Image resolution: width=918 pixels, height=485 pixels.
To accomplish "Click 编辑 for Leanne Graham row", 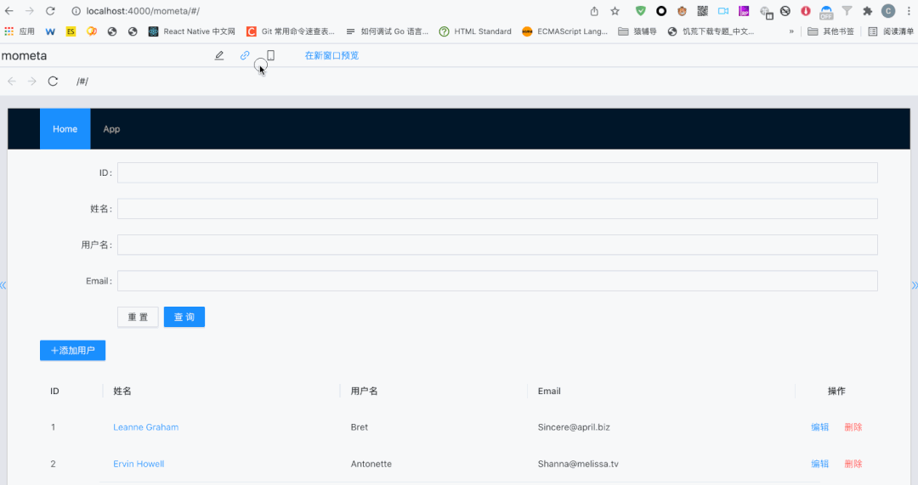I will point(819,427).
